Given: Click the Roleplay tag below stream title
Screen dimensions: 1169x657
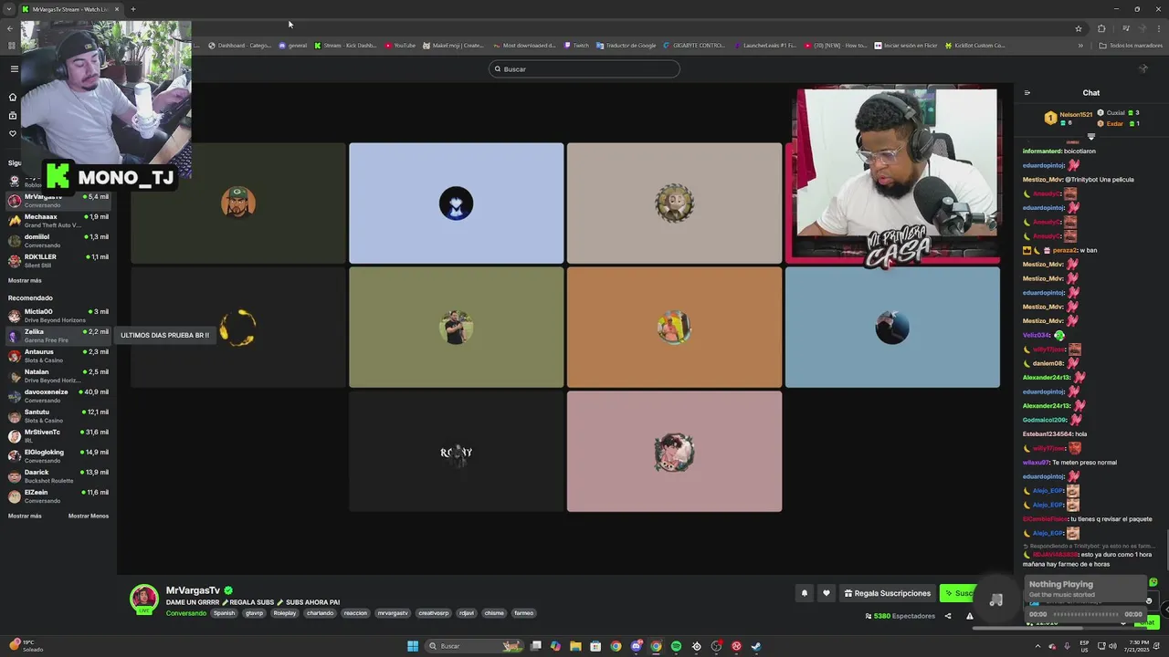Looking at the screenshot, I should click(285, 613).
